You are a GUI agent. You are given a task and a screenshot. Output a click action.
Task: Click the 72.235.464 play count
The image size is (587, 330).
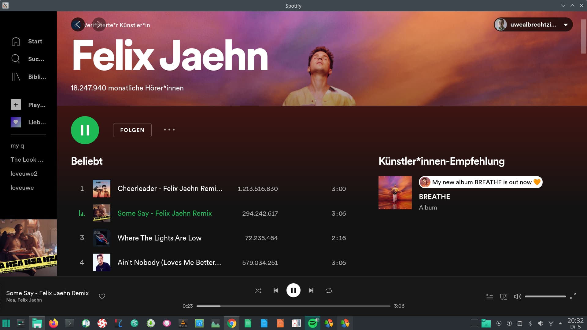261,238
